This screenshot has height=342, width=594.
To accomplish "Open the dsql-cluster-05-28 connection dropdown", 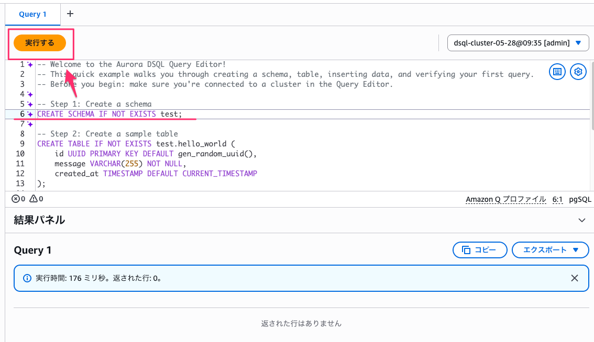I will point(518,42).
